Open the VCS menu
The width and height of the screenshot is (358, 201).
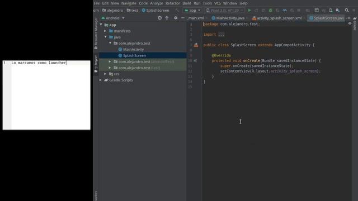tap(218, 3)
